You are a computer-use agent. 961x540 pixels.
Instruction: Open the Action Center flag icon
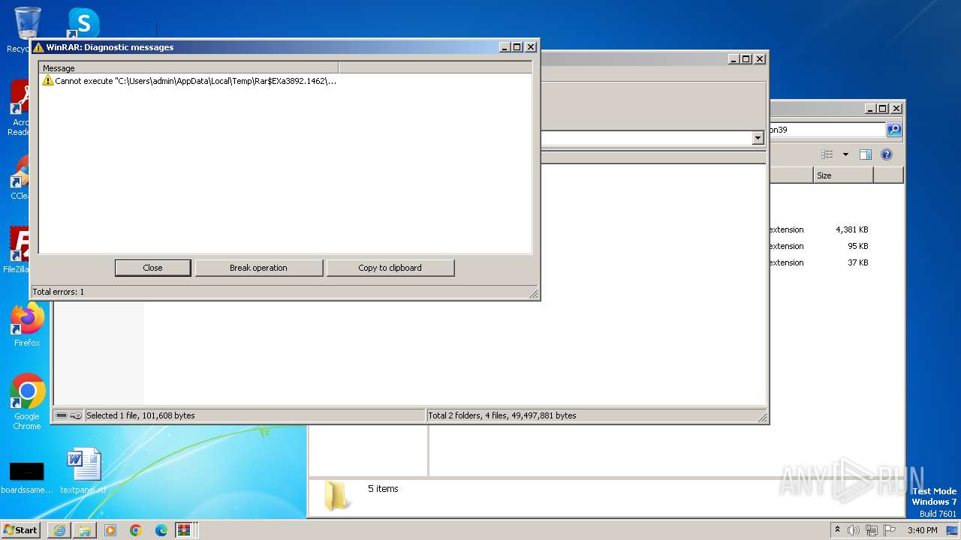(x=890, y=530)
